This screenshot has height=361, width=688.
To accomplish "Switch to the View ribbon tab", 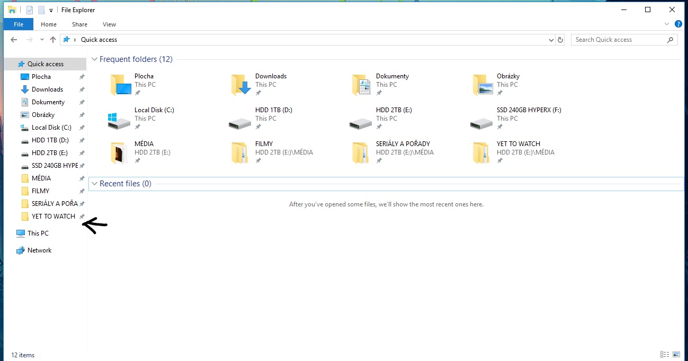I will click(109, 24).
